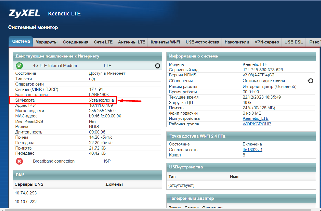Open the Соединения tab
321x211 pixels.
[x=76, y=42]
